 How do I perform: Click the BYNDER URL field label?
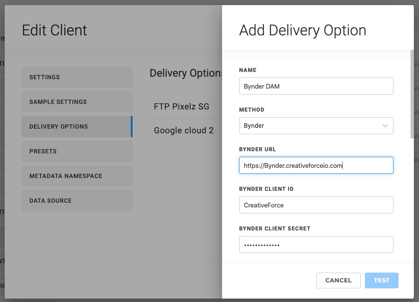[257, 150]
